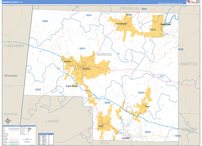
Task: Click the MARION county name label
Action: 104,54
